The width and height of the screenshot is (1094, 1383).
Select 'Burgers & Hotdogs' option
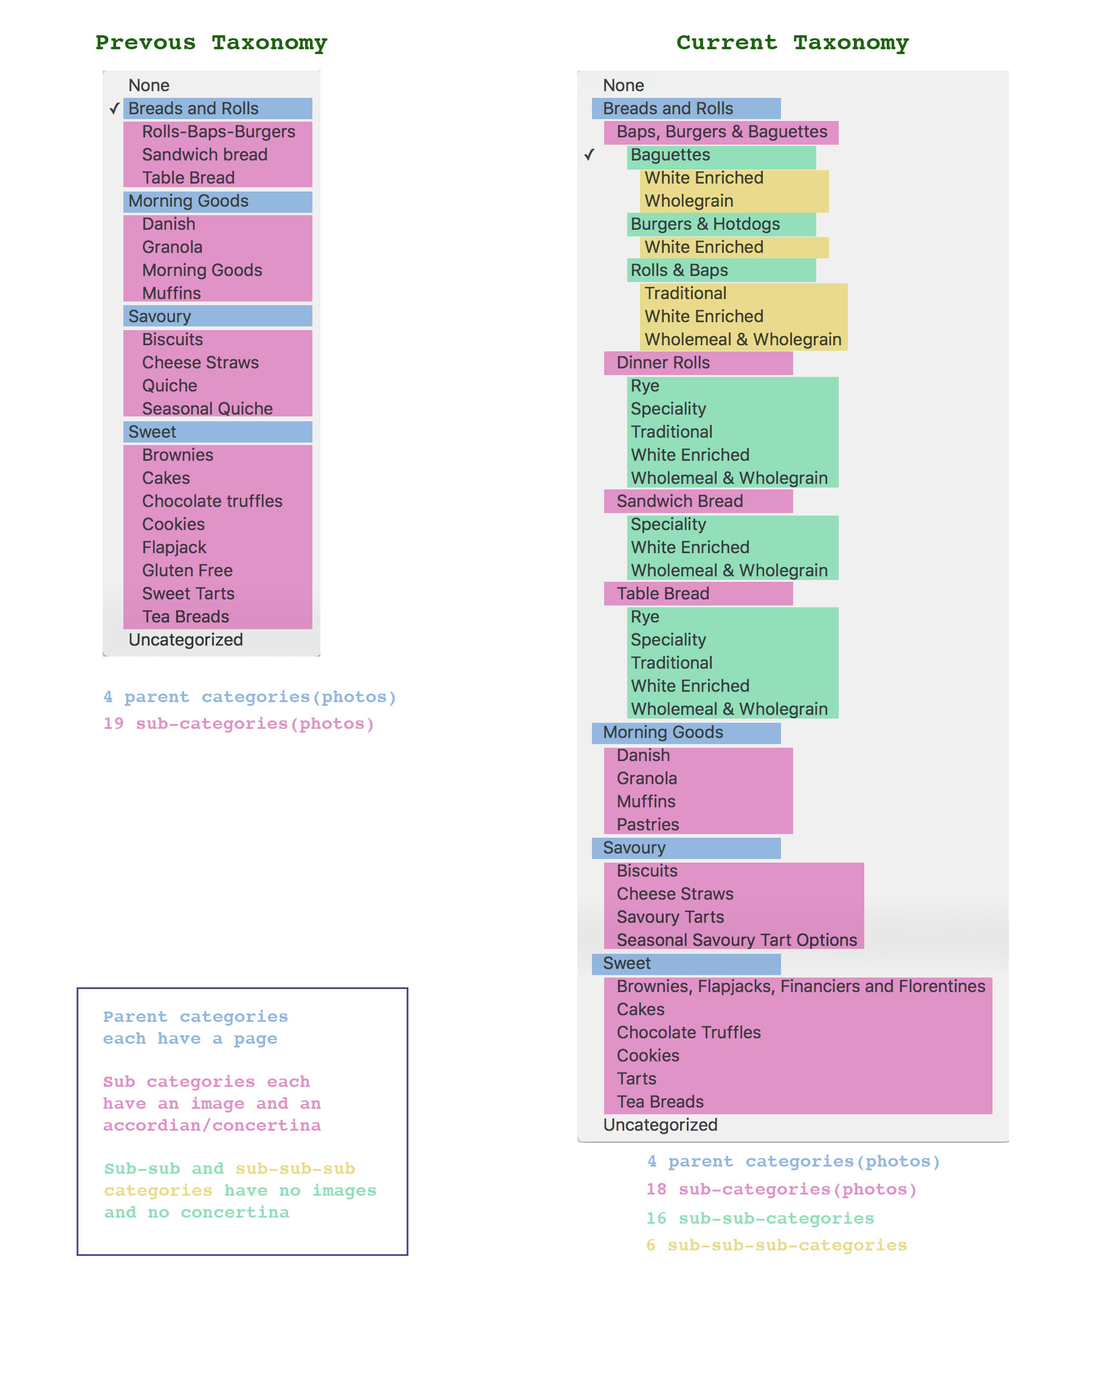[721, 224]
